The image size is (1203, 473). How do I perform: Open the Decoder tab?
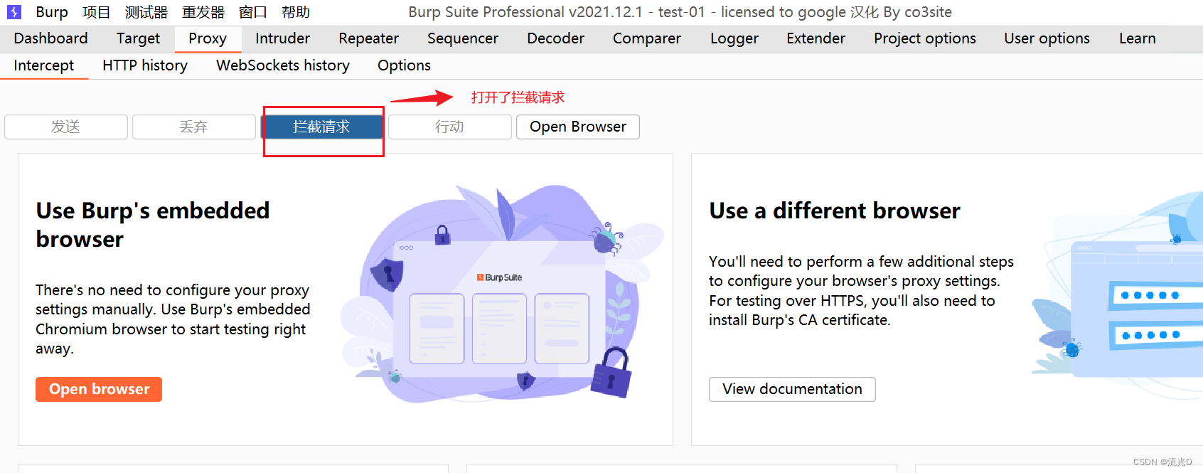pos(556,38)
